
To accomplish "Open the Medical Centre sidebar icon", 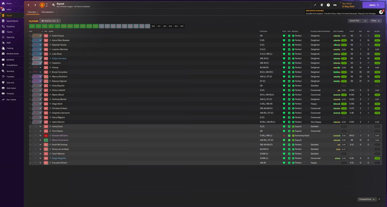I will 3,53.
